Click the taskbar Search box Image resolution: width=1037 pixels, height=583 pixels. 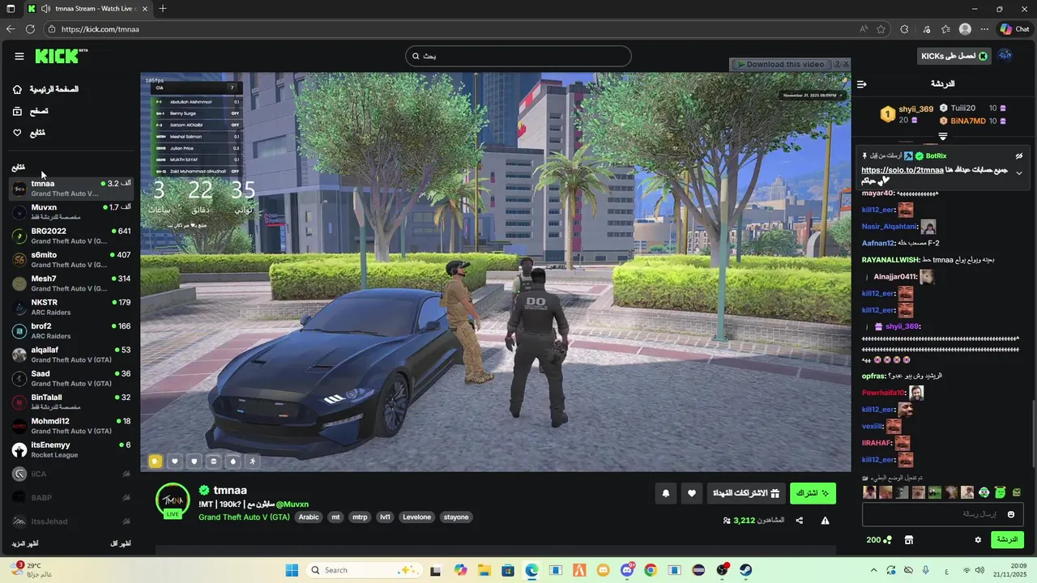click(x=365, y=570)
